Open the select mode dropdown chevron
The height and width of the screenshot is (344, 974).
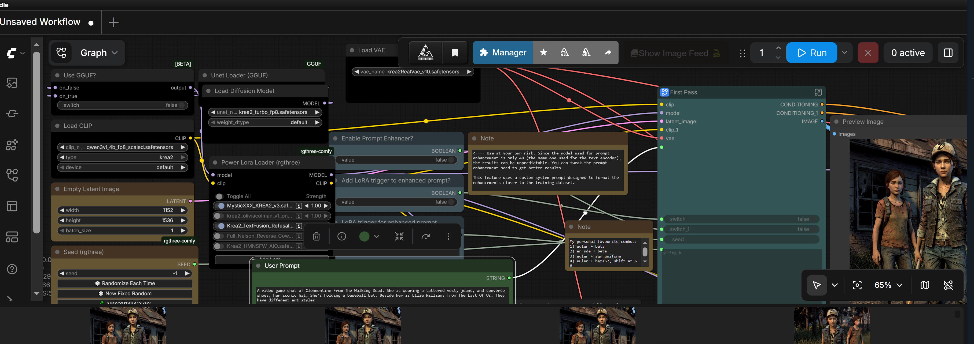point(835,285)
